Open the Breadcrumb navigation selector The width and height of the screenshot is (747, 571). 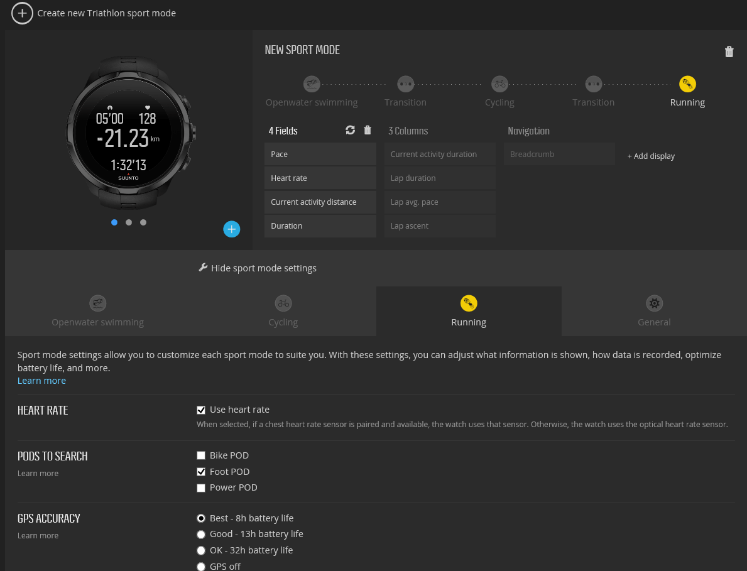559,154
